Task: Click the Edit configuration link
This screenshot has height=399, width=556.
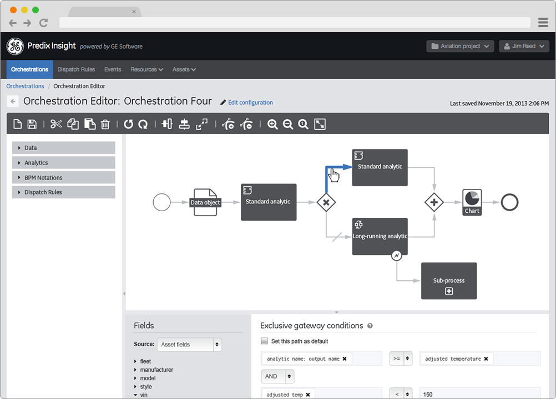Action: click(250, 103)
